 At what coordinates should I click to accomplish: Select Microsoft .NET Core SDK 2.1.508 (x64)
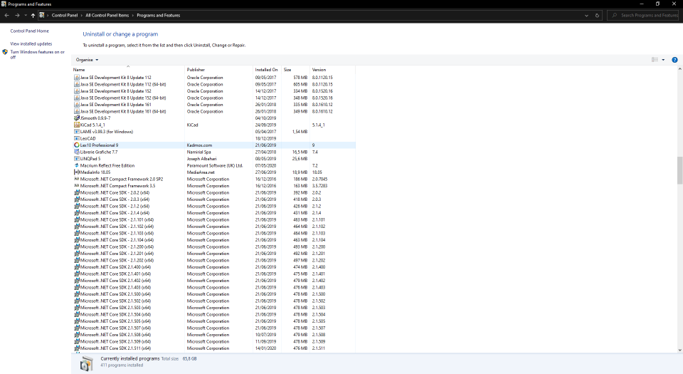(214, 335)
